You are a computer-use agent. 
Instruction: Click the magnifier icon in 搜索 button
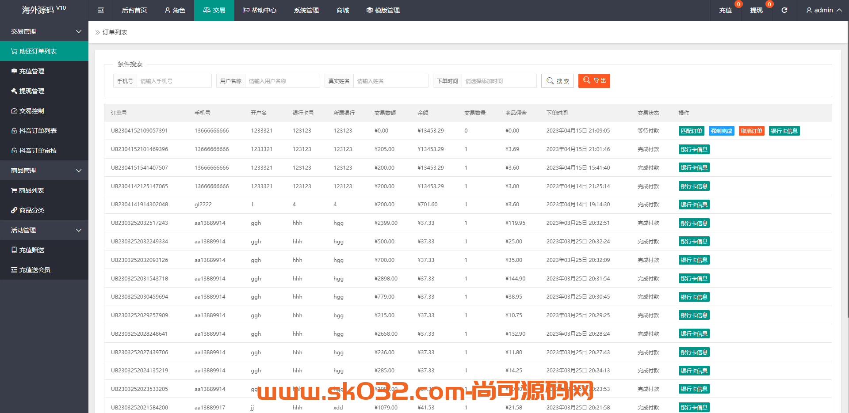click(550, 81)
